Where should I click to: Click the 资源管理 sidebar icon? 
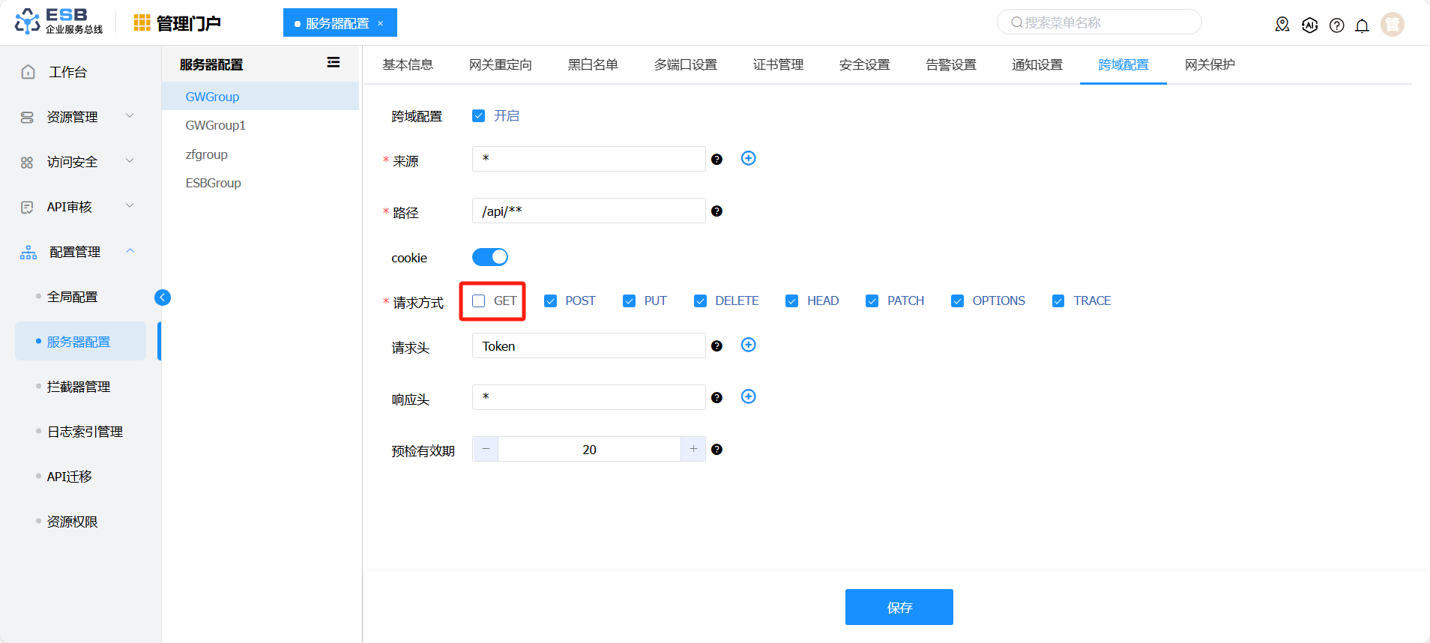27,118
